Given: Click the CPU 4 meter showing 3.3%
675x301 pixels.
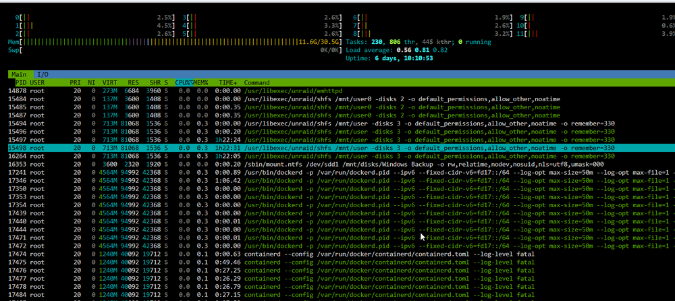Looking at the screenshot, I should pos(262,26).
